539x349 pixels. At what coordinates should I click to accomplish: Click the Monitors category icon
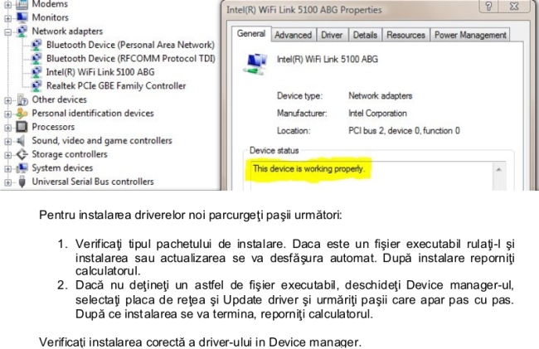coord(22,17)
